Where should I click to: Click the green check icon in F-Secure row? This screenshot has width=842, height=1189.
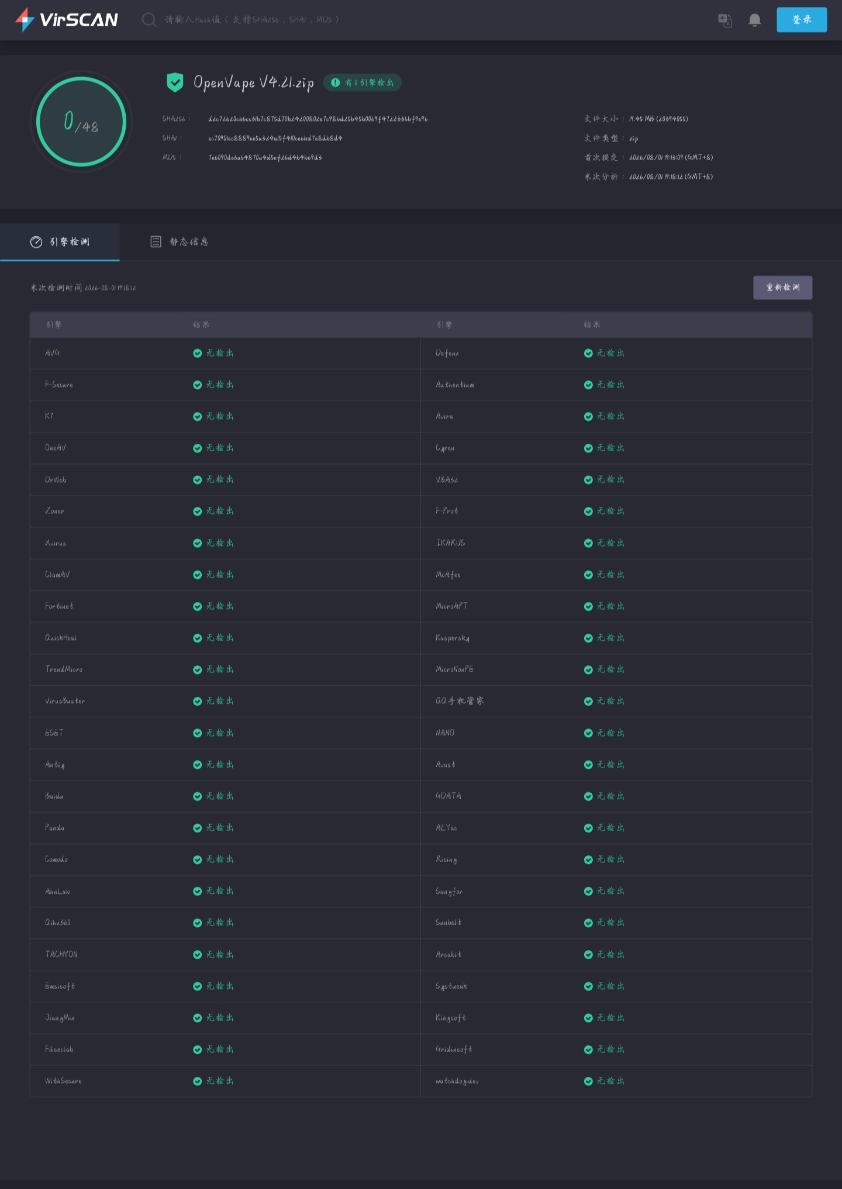(x=198, y=385)
